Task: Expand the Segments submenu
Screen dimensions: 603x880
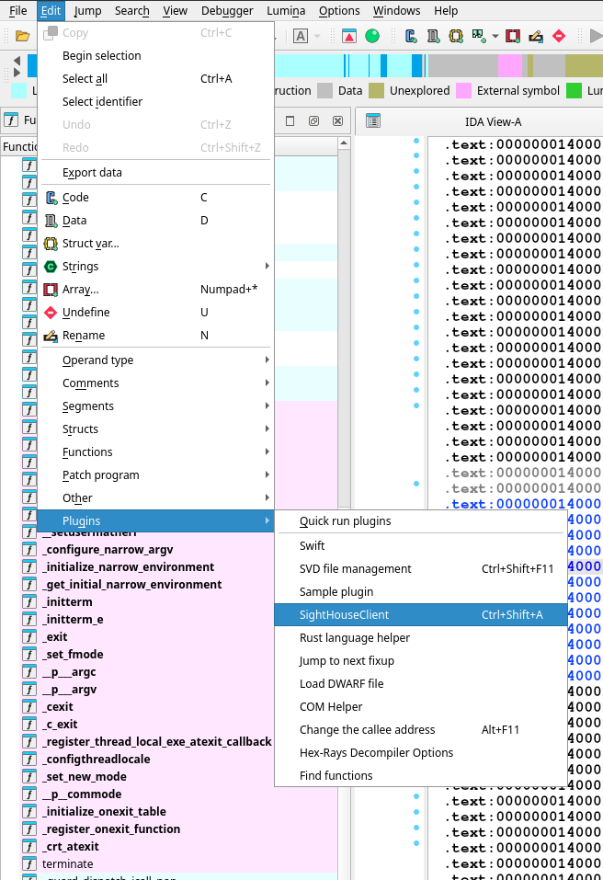Action: coord(155,406)
